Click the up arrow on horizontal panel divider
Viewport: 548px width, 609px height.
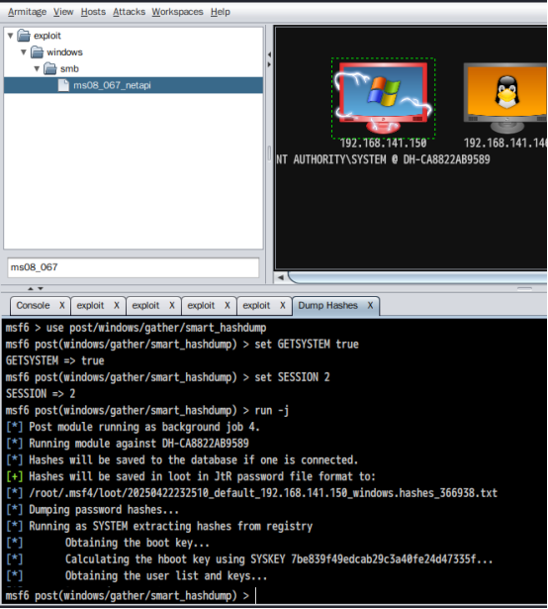(31, 288)
